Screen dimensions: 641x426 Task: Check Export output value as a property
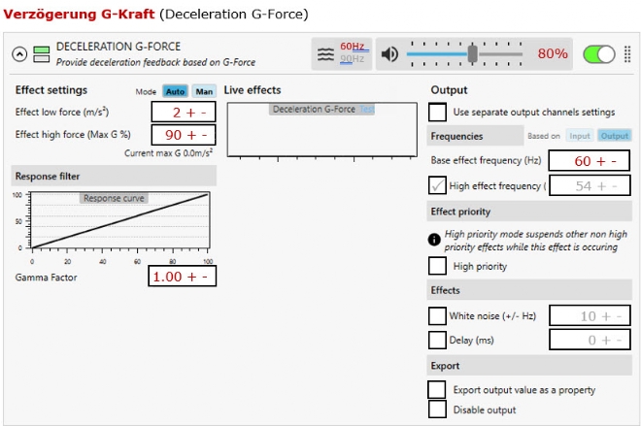(x=438, y=389)
